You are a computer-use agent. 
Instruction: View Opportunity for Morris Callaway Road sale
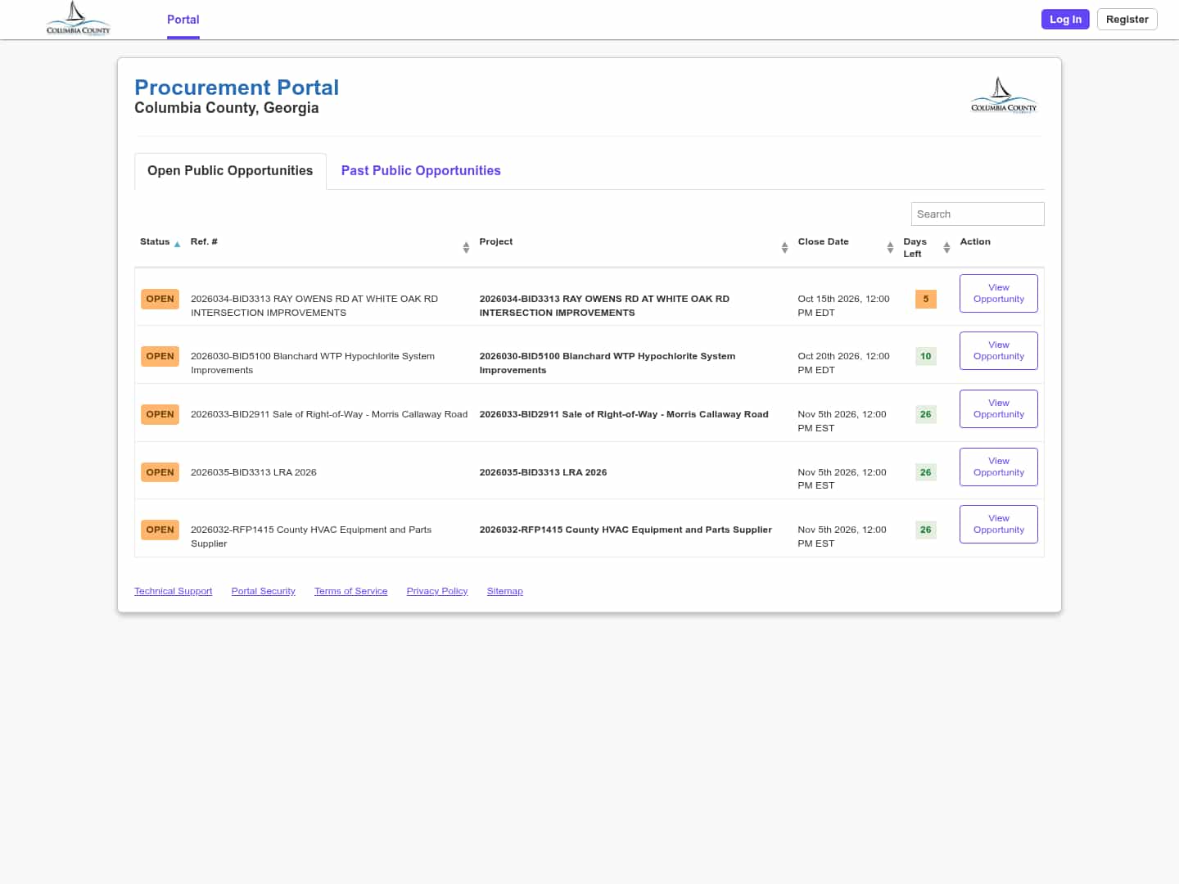(999, 408)
